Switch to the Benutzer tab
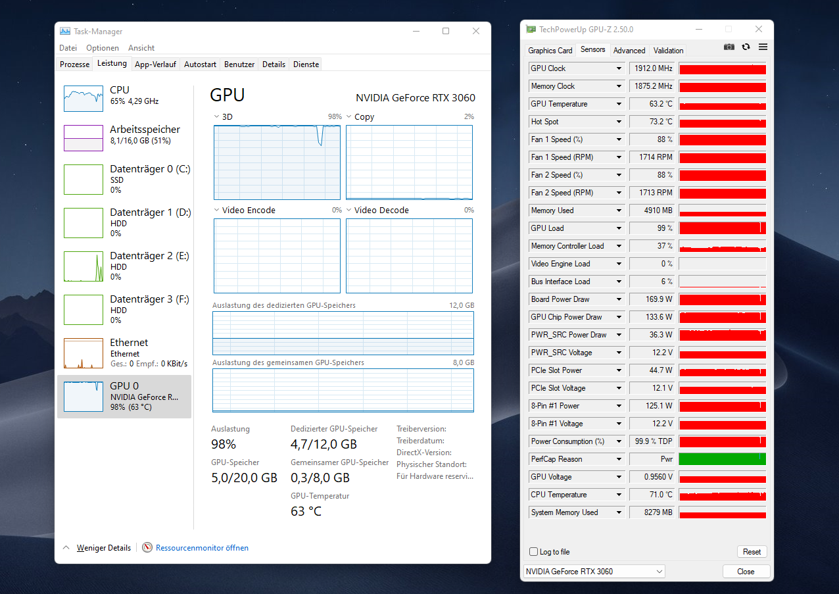Image resolution: width=839 pixels, height=594 pixels. point(239,64)
